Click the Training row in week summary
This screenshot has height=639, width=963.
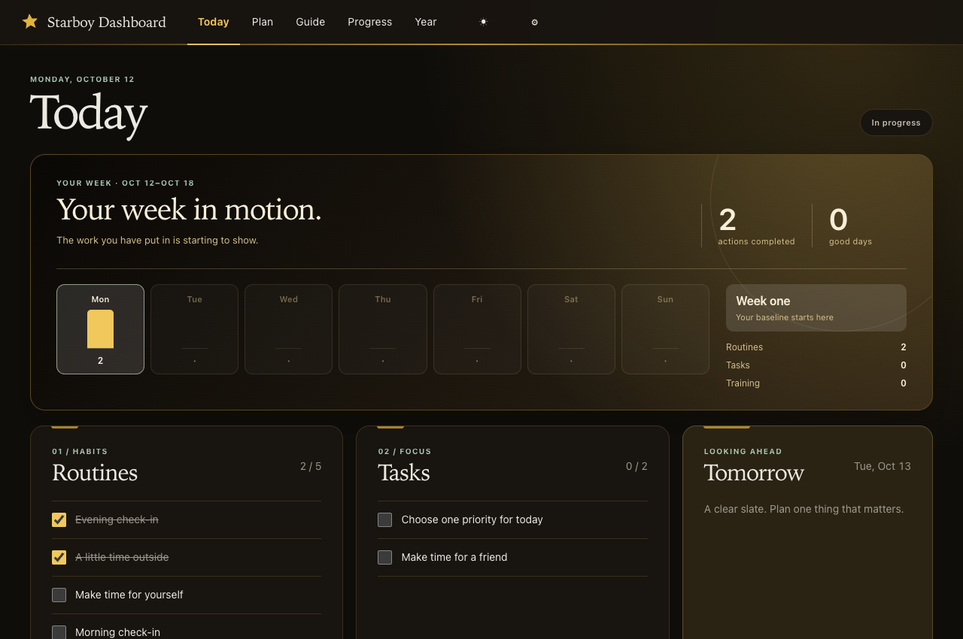816,383
